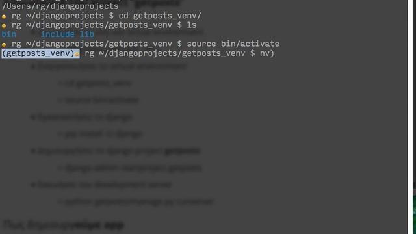This screenshot has height=234, width=416.
Task: Click the ls command text
Action: 192,25
